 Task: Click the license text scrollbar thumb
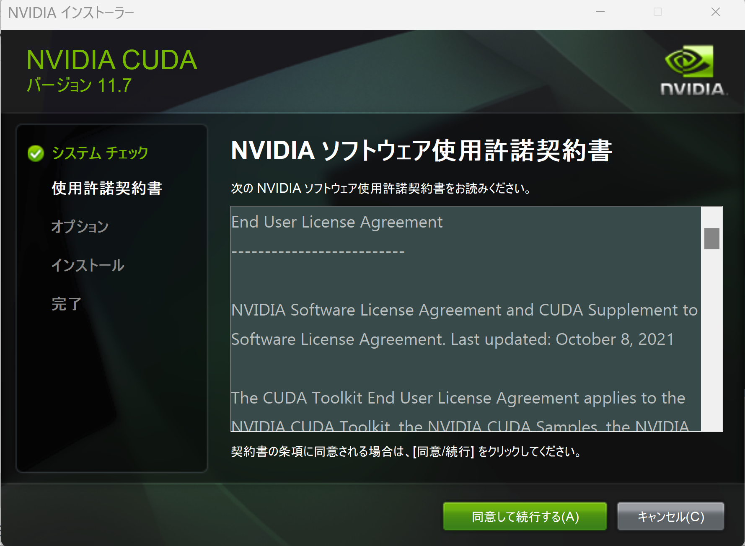(x=711, y=238)
